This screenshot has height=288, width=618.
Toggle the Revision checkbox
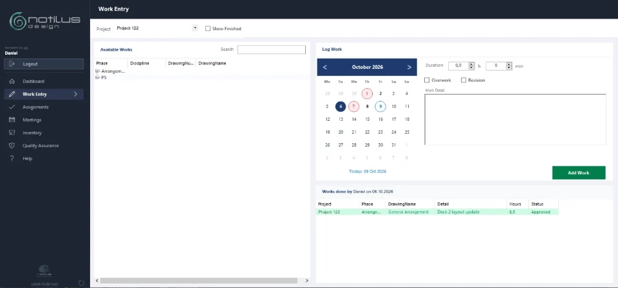[464, 80]
